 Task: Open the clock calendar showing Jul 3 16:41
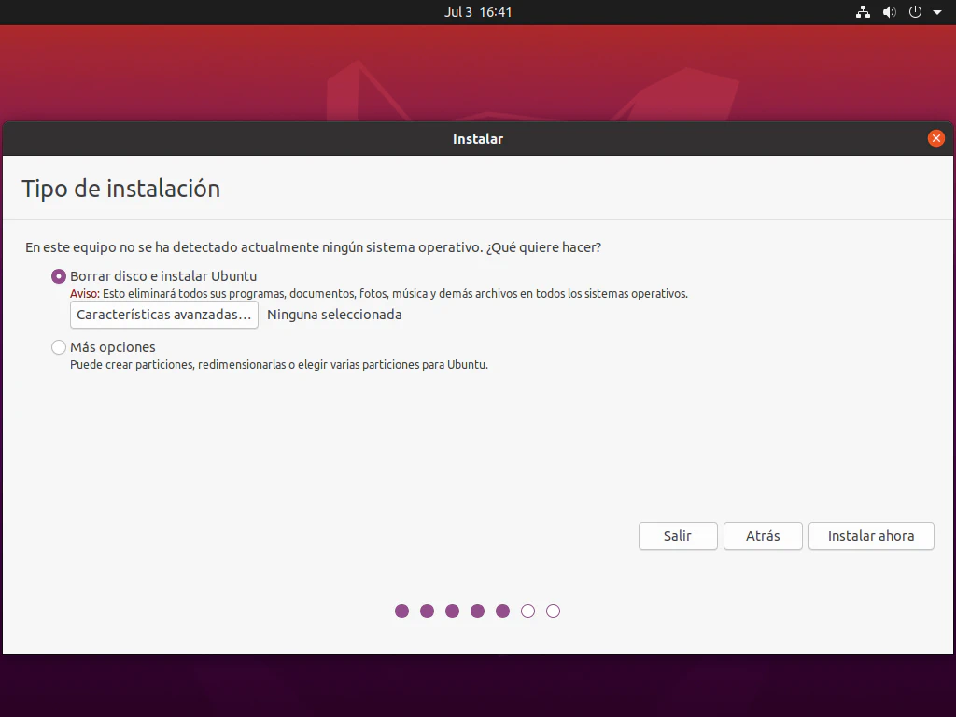click(x=478, y=12)
